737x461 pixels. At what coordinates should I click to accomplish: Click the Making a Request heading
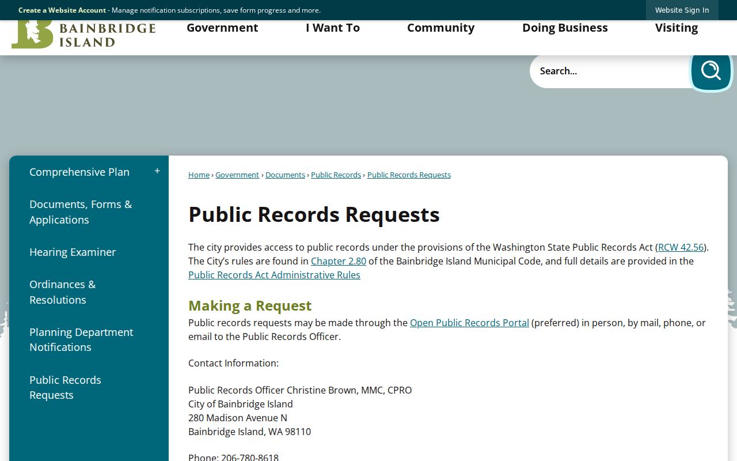click(250, 305)
